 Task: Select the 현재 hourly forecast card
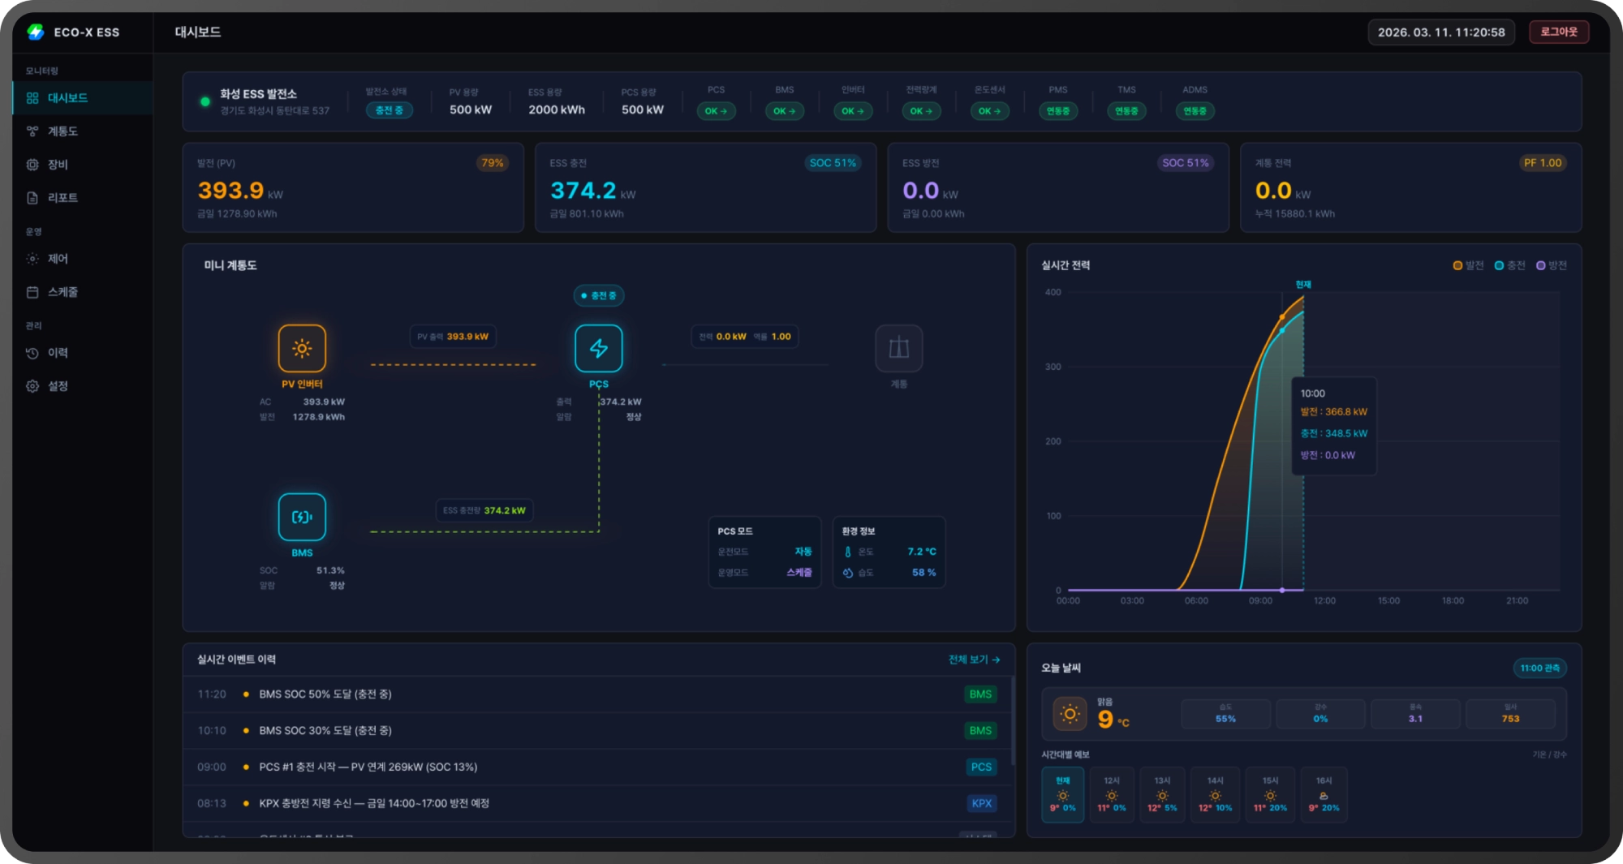tap(1063, 794)
